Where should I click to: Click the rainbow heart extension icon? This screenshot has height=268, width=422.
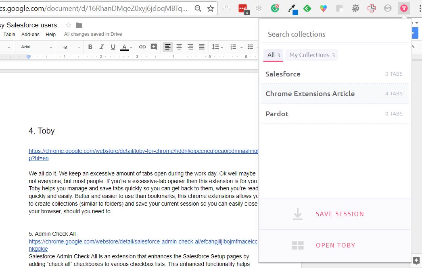(x=323, y=8)
